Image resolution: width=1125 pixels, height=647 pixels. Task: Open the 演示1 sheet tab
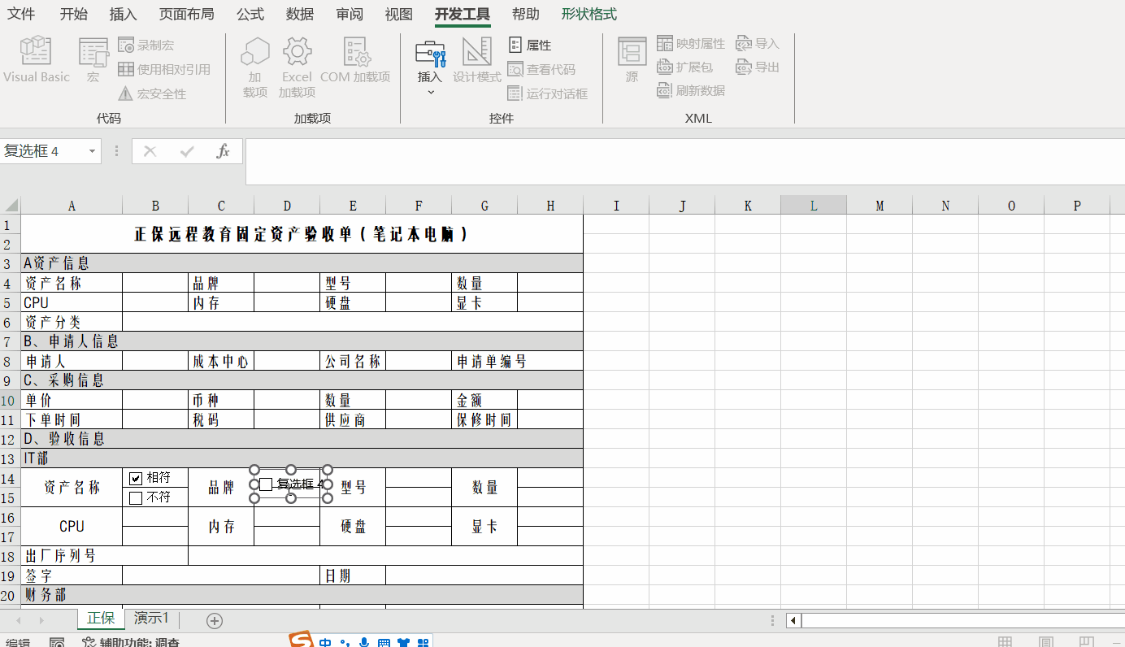click(151, 619)
